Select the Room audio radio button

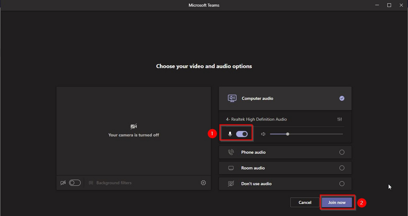pyautogui.click(x=342, y=168)
